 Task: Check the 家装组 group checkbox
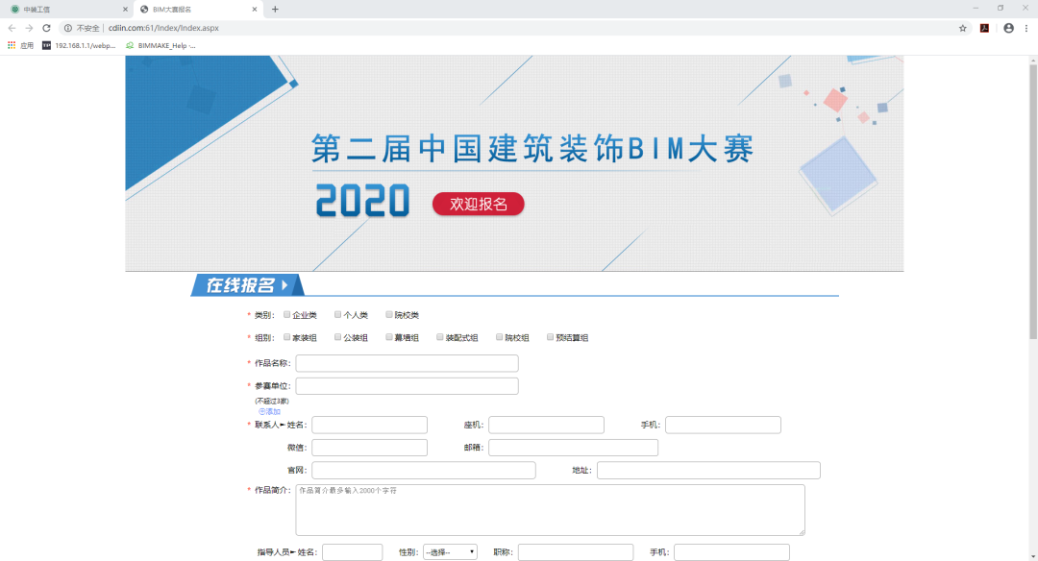pos(286,337)
